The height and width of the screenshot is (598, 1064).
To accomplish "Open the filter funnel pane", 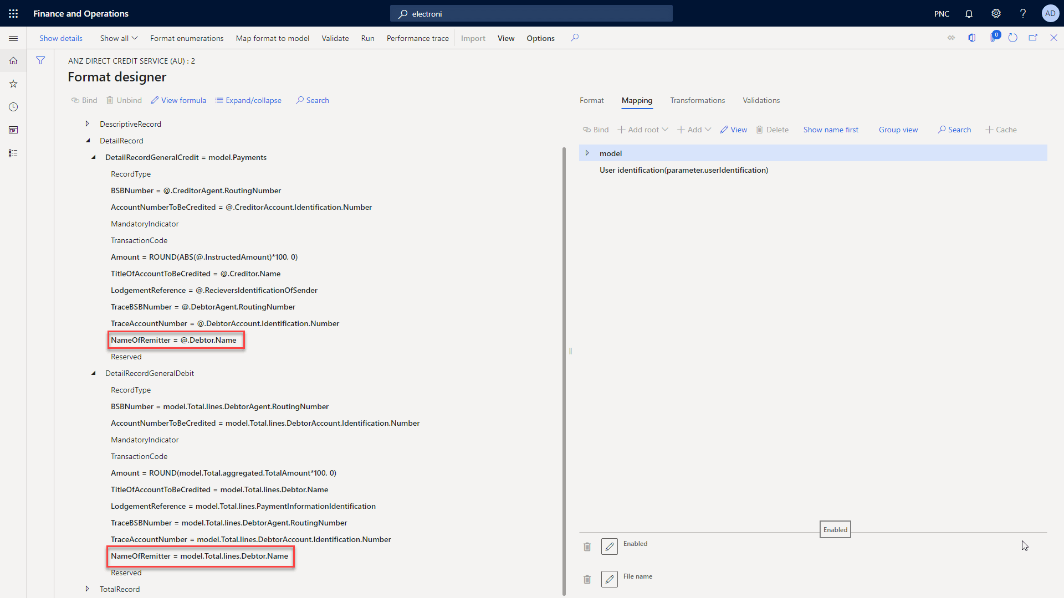I will pos(40,60).
